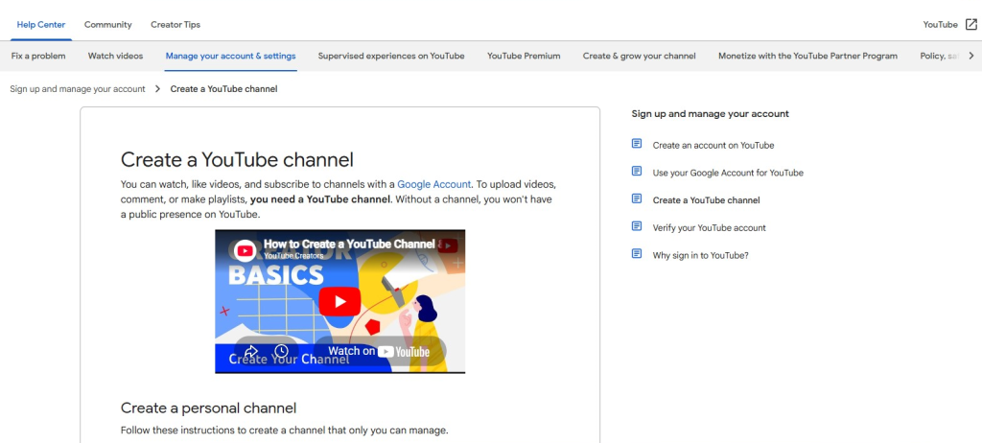Play the video with the red play button
982x443 pixels.
(339, 301)
